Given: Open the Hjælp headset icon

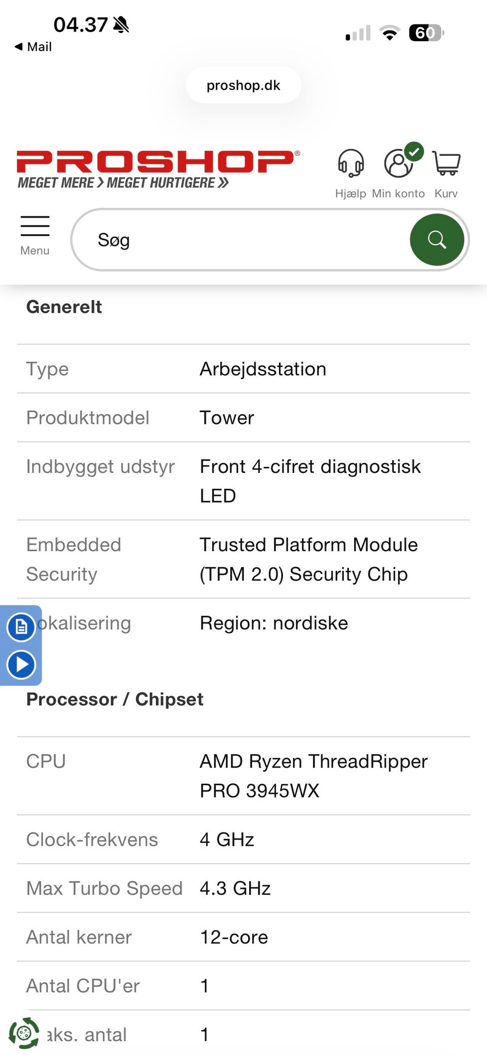Looking at the screenshot, I should (x=351, y=164).
